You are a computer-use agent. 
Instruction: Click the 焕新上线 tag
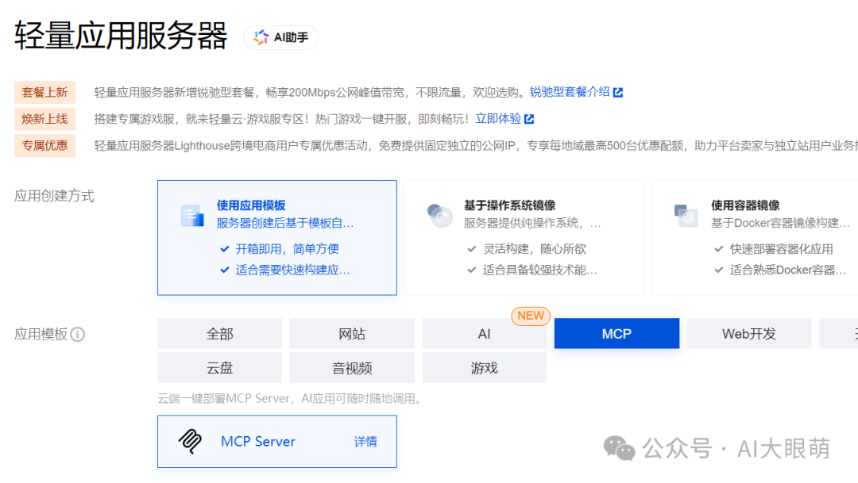[x=44, y=119]
